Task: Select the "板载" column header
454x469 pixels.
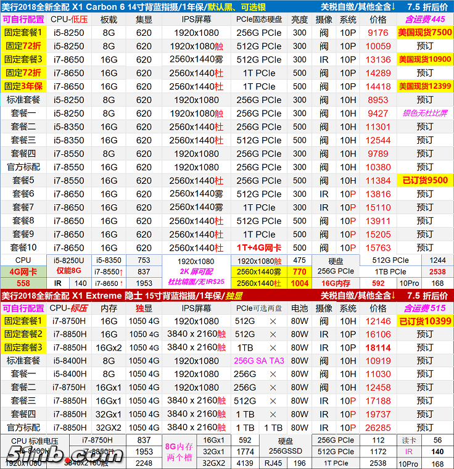Action: 109,20
